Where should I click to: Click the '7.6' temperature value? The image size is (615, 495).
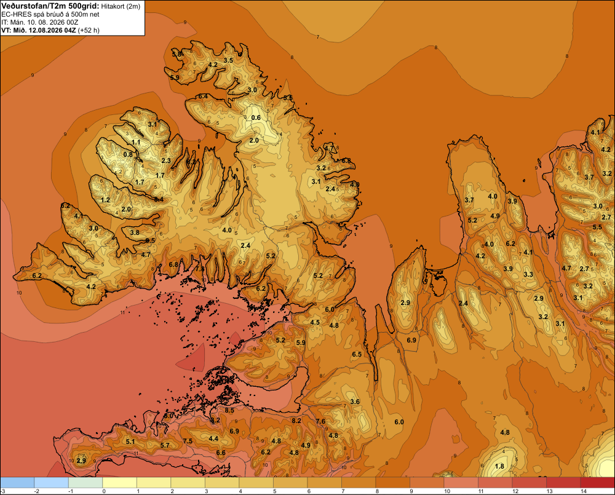pos(320,421)
